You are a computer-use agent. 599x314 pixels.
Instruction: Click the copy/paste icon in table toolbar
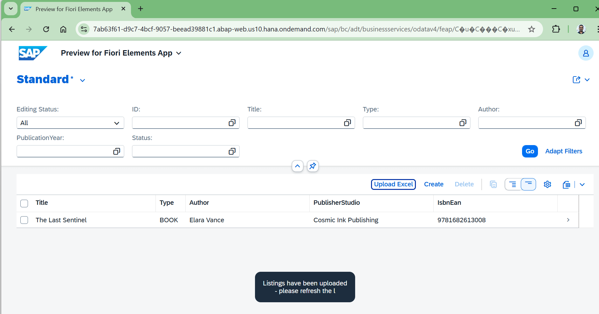click(493, 184)
